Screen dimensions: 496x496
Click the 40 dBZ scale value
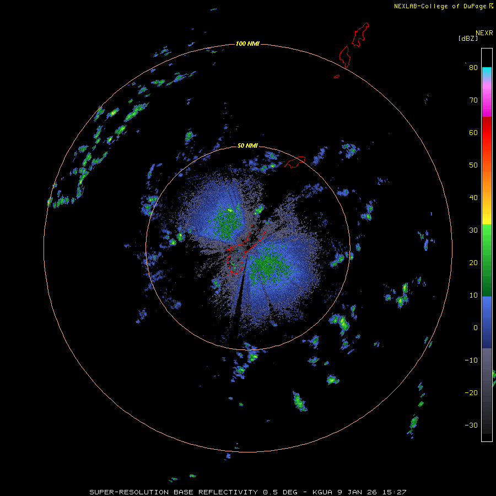[x=473, y=198]
